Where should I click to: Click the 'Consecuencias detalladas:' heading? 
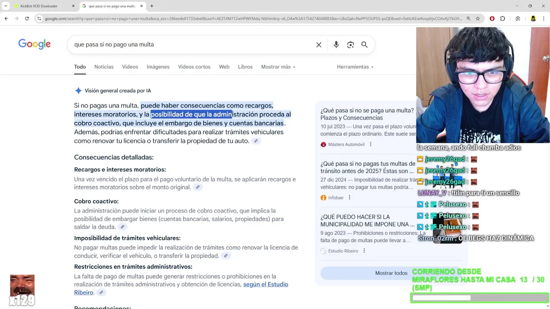point(114,158)
